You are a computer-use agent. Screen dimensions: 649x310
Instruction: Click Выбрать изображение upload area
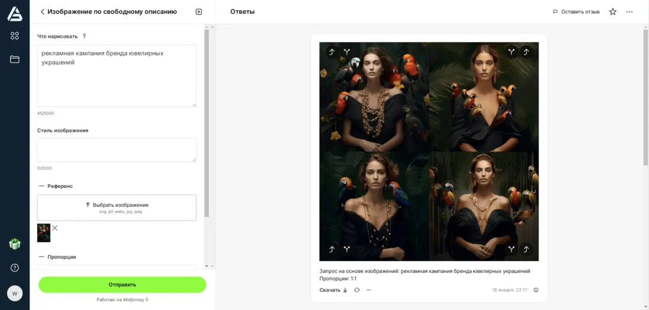pos(117,207)
